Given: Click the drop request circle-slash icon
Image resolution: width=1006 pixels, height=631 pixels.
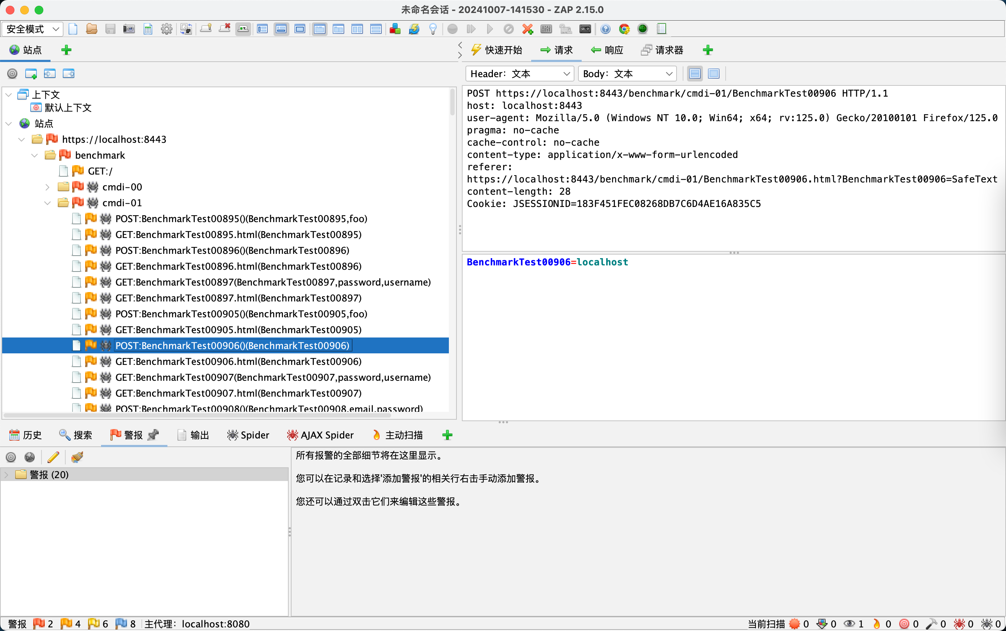Looking at the screenshot, I should [x=509, y=29].
